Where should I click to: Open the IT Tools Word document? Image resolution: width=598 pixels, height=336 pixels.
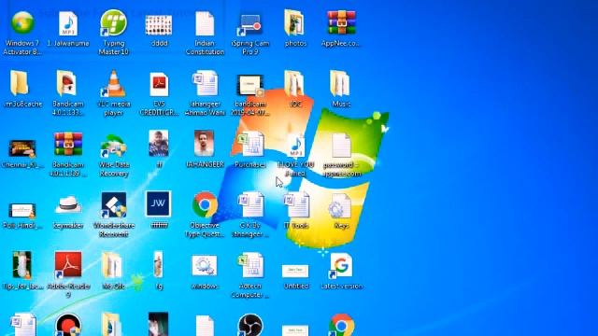[295, 205]
